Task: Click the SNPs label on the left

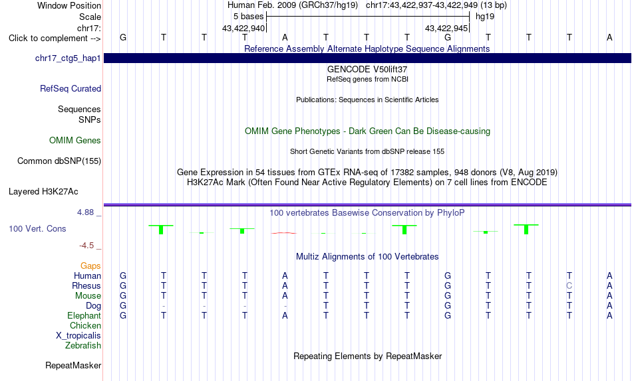Action: pos(90,119)
